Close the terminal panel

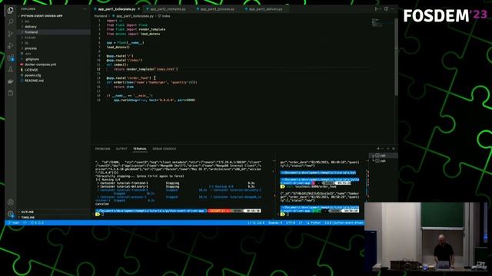pos(394,149)
